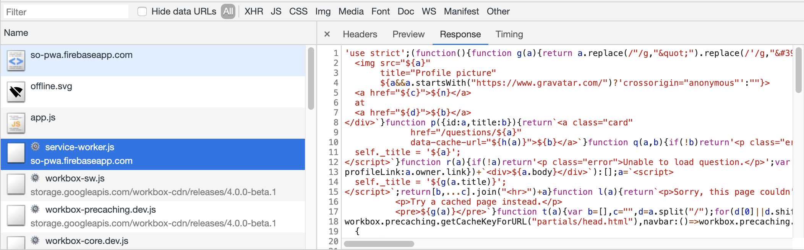Enable the Hide data URLs checkbox
The width and height of the screenshot is (804, 250).
(x=142, y=11)
